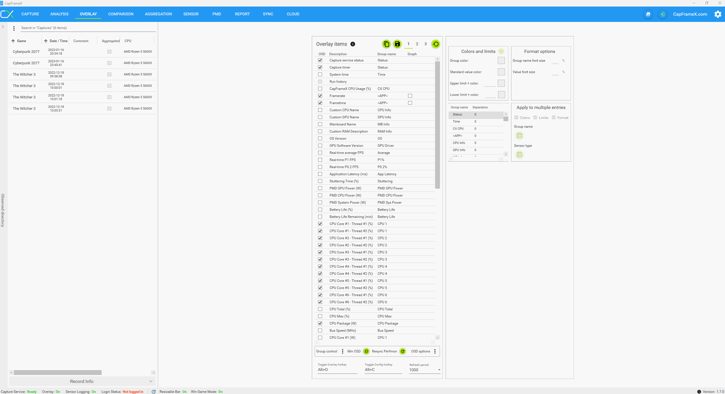Click the Group color swatch
This screenshot has width=725, height=394.
click(501, 61)
